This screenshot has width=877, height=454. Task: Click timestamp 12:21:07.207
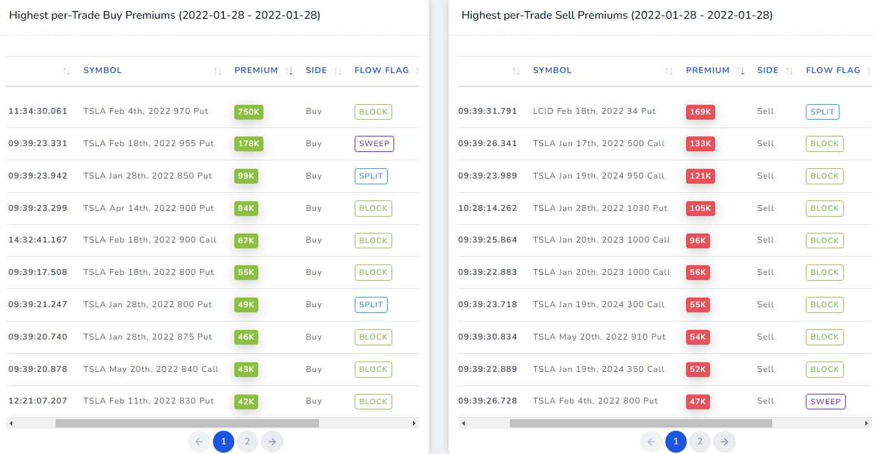click(x=38, y=401)
